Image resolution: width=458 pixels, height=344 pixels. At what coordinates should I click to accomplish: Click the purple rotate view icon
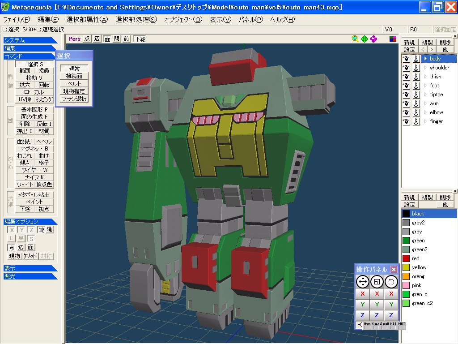click(x=373, y=39)
